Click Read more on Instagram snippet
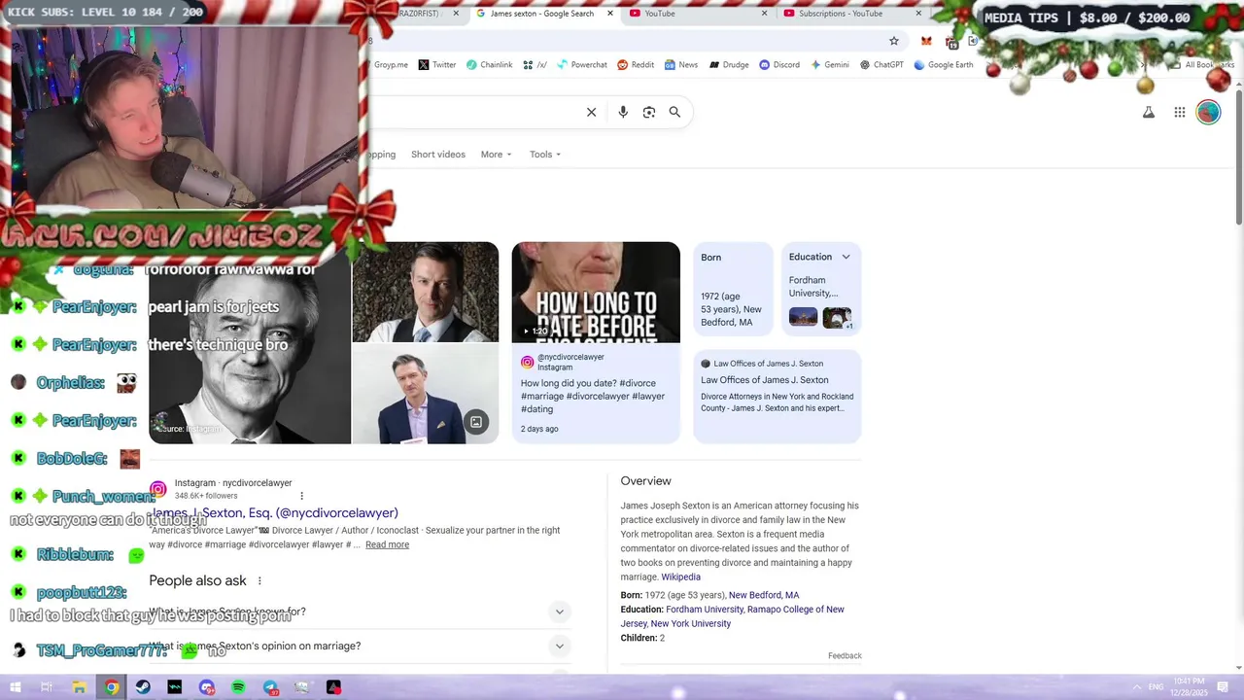 tap(387, 544)
